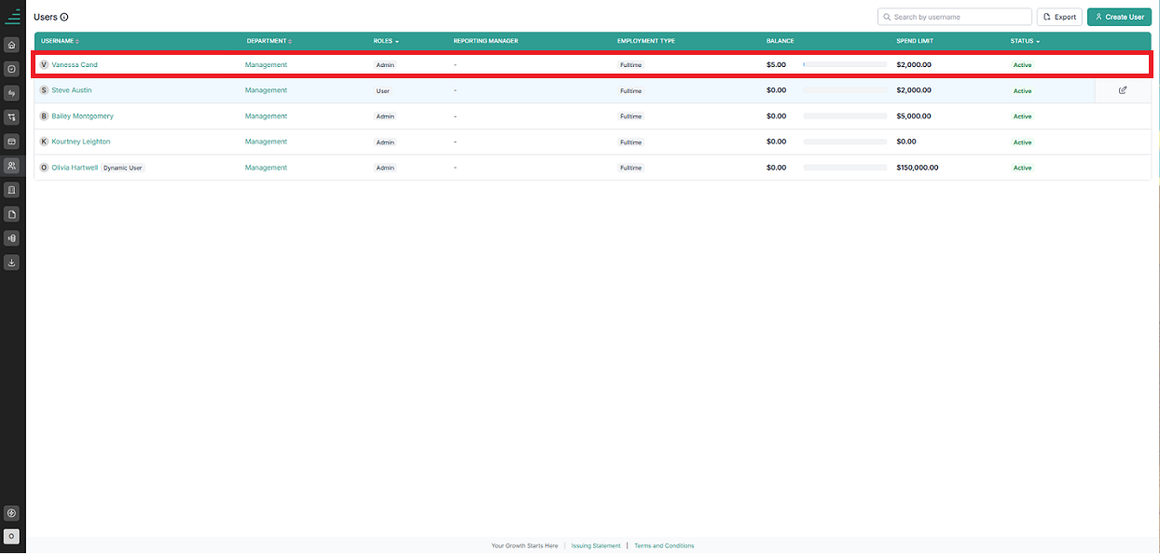Click the Active status in the Olivia Hartwell row
The width and height of the screenshot is (1160, 555).
[1023, 168]
